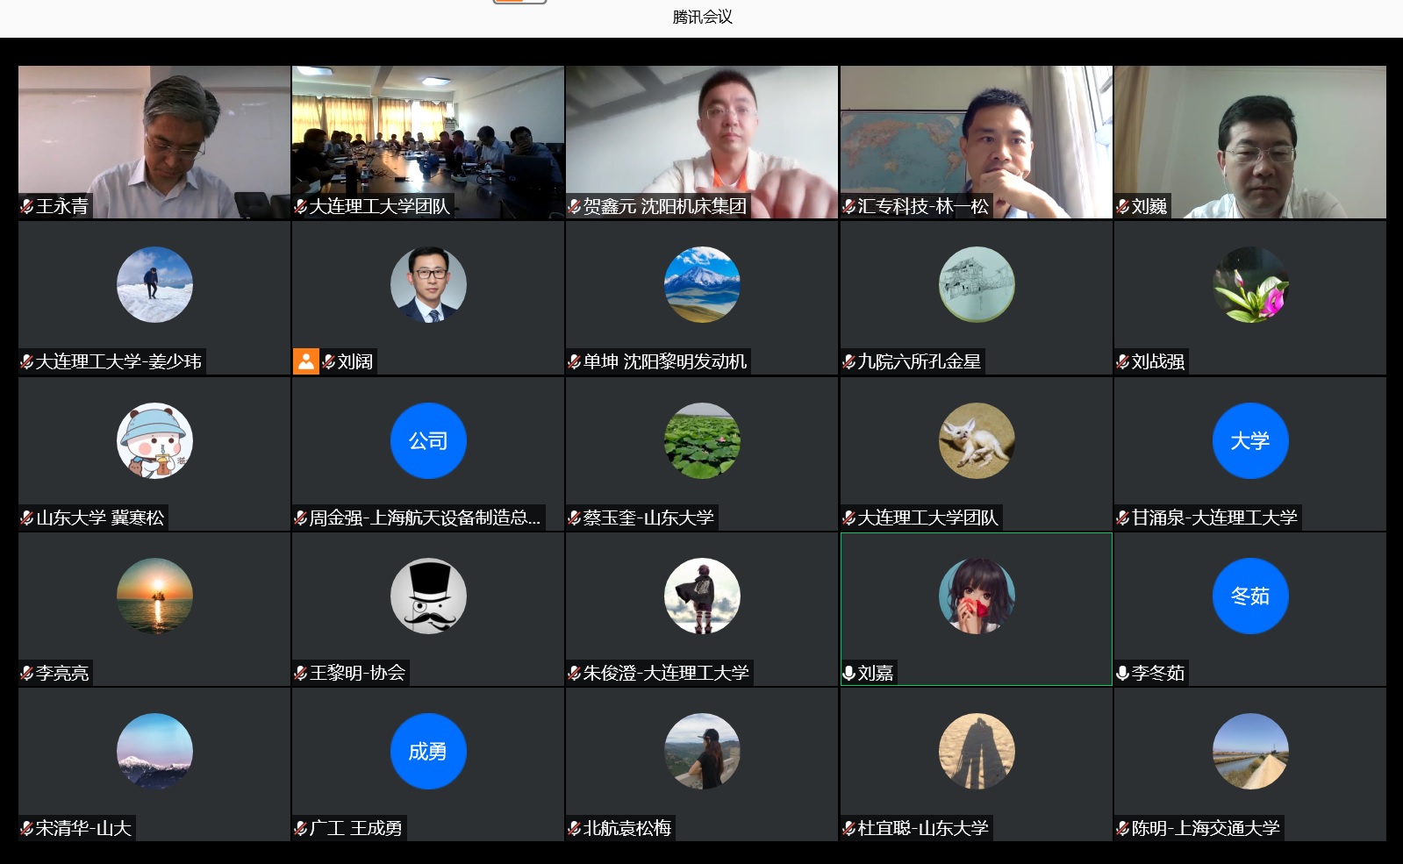Image resolution: width=1403 pixels, height=864 pixels.
Task: Click the anime girl avatar of 刘嘉
Action: coord(977,596)
